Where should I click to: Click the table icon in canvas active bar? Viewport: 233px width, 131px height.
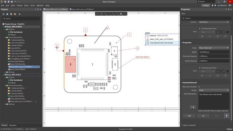click(121, 14)
